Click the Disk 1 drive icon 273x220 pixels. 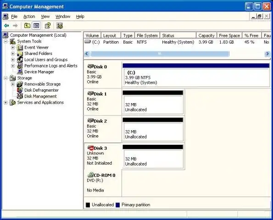[x=90, y=93]
